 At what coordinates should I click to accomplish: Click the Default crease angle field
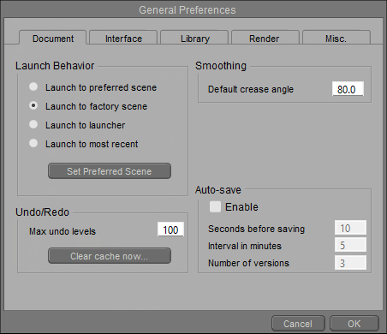pyautogui.click(x=348, y=89)
